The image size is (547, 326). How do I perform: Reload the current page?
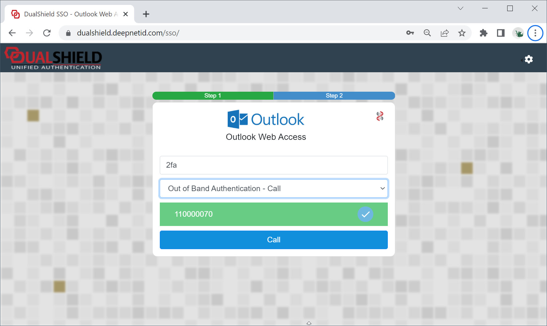tap(47, 33)
